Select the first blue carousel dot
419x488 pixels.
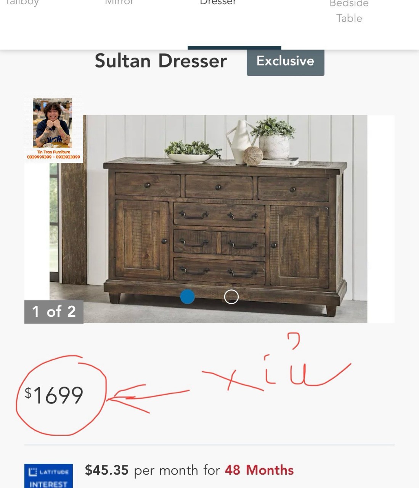point(187,297)
